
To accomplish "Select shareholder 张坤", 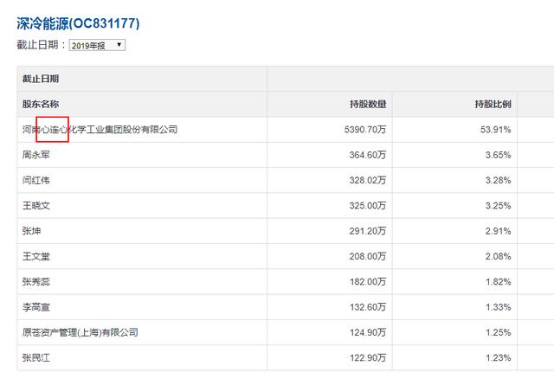I will (31, 231).
